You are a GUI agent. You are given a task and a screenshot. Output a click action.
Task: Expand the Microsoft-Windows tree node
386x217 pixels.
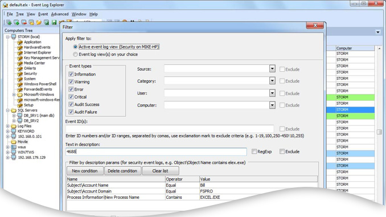pyautogui.click(x=14, y=95)
